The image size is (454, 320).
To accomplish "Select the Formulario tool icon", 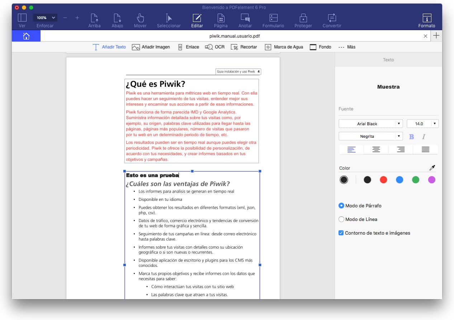I will point(273,18).
